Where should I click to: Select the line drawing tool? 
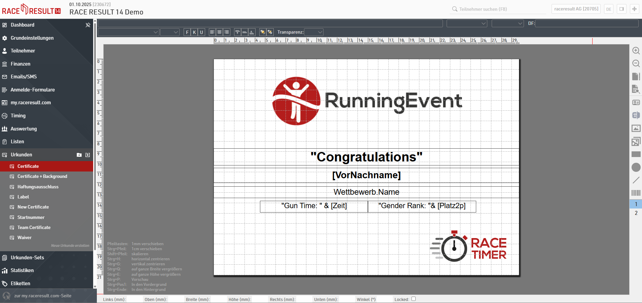tap(636, 180)
